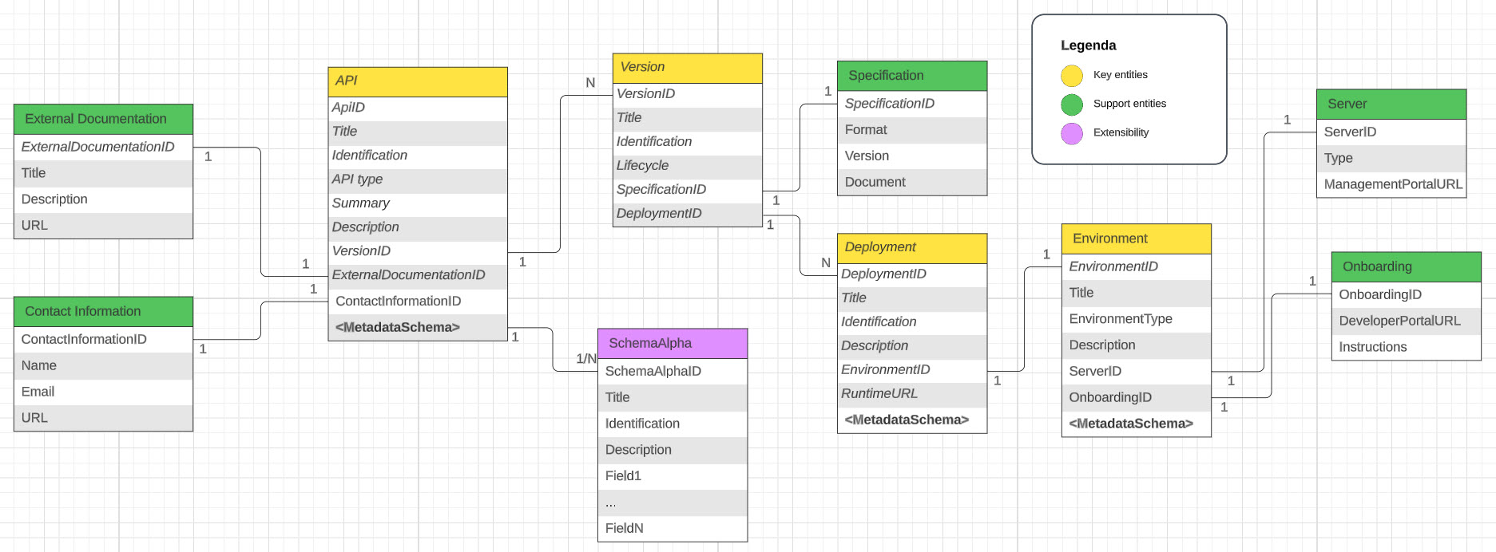Viewport: 1496px width, 552px height.
Task: Click the Legenda title text
Action: [1088, 45]
